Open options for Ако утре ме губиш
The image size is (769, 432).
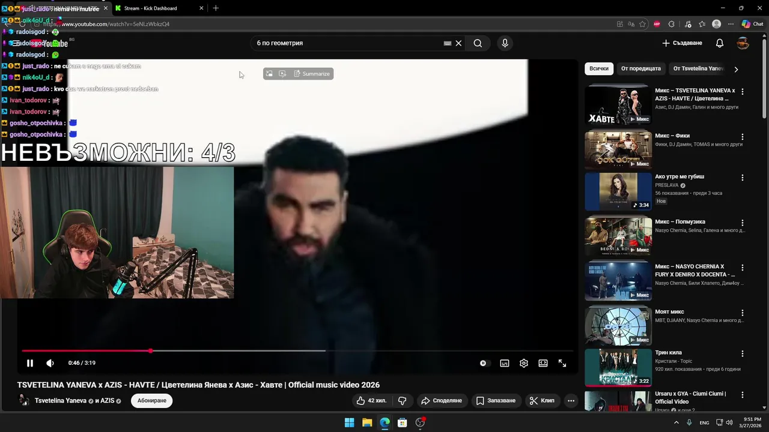(x=743, y=178)
